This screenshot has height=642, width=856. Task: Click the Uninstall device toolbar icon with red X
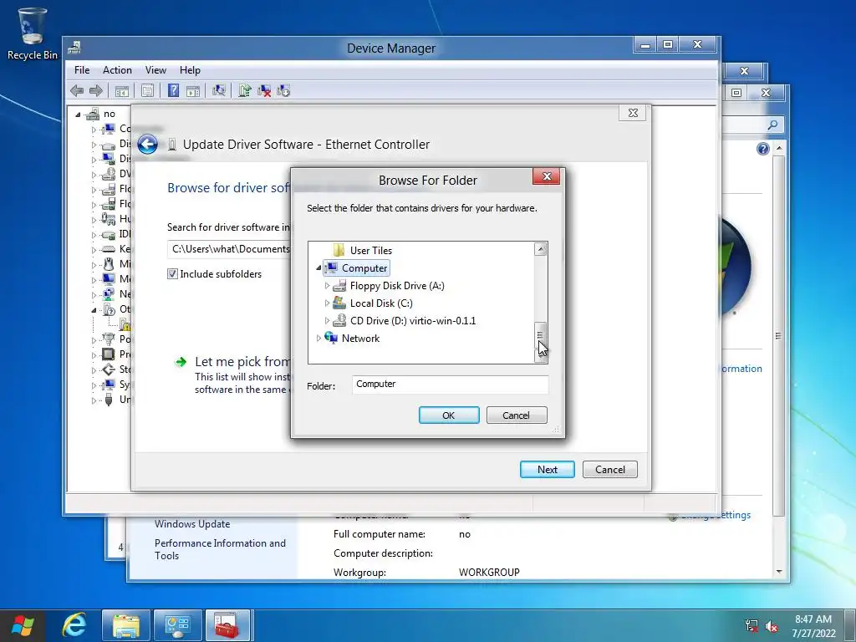tap(264, 90)
